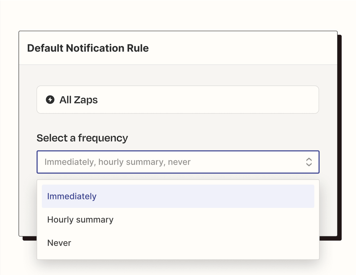Viewport: 356px width, 275px height.
Task: Click the dropdown list's bottom padding below Never
Action: tap(178, 255)
